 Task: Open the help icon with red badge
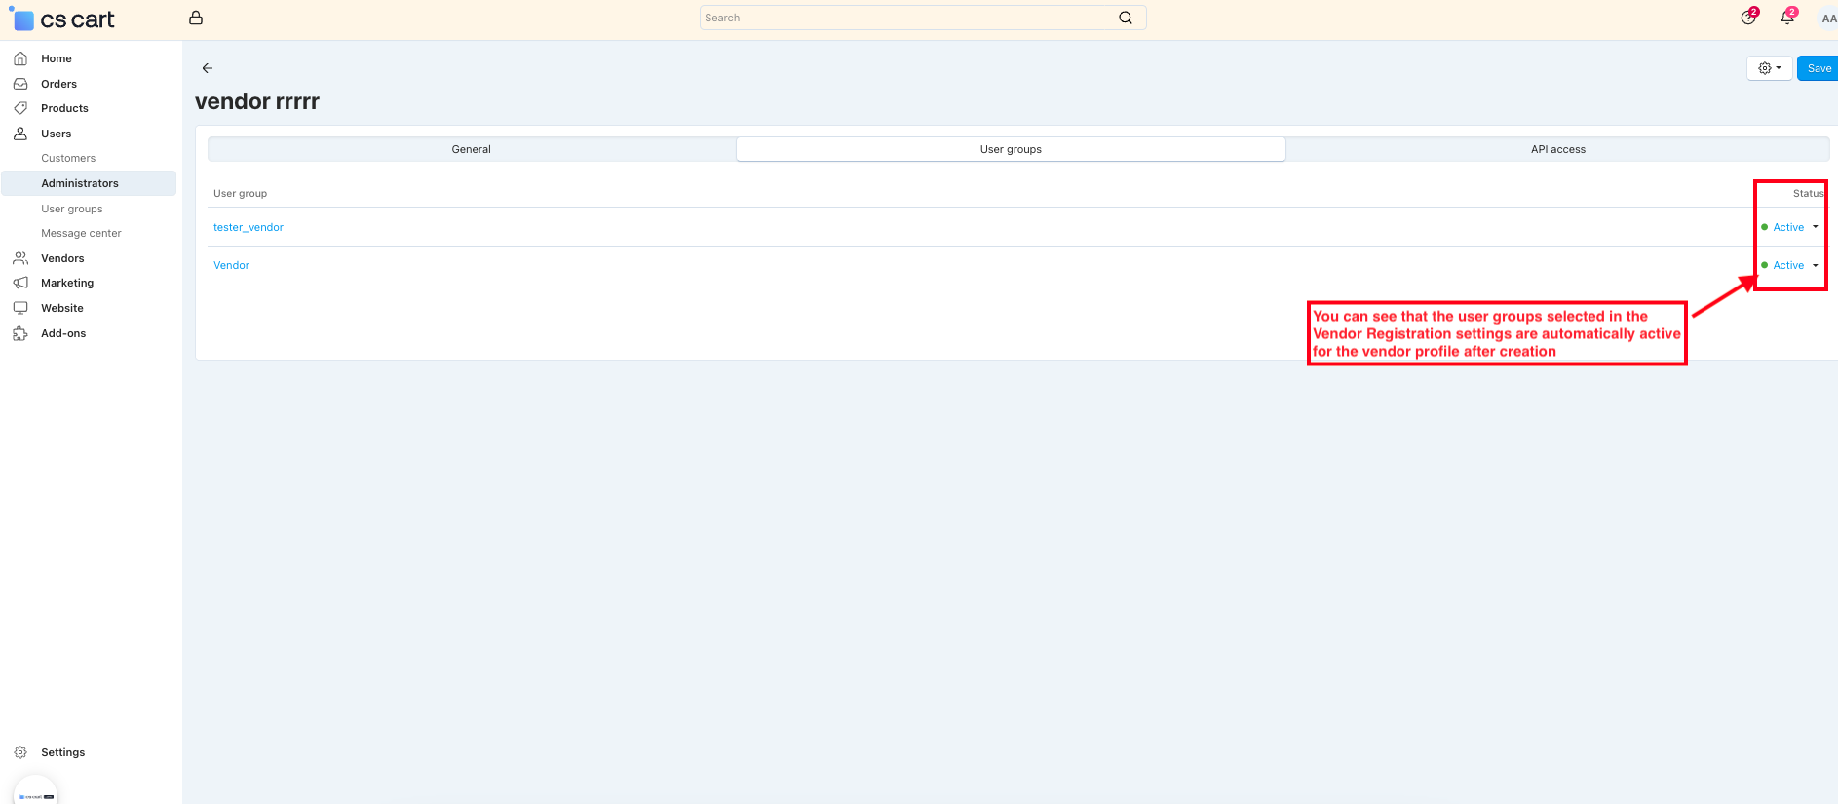pyautogui.click(x=1748, y=18)
